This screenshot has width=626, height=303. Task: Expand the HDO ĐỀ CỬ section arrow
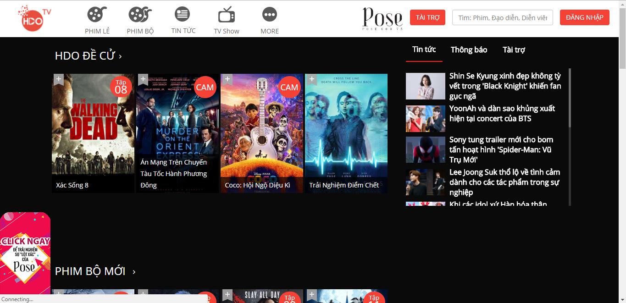(x=120, y=55)
